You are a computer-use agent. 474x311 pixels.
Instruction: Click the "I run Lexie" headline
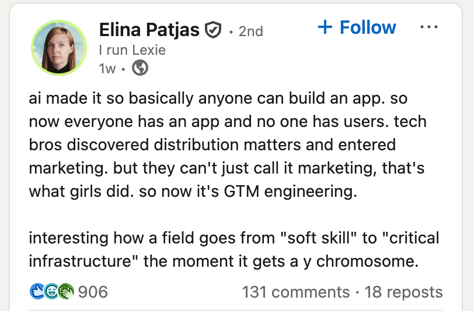click(133, 50)
